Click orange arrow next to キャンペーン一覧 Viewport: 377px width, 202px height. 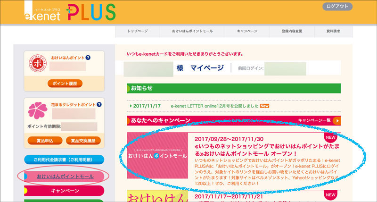336,121
